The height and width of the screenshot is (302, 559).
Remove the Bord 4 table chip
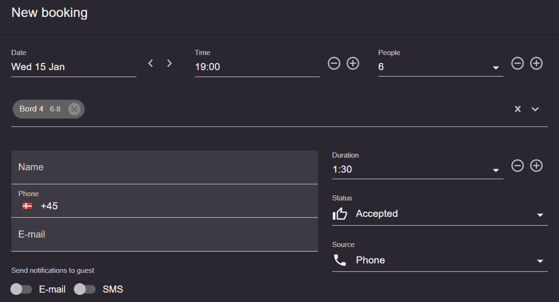pos(74,109)
